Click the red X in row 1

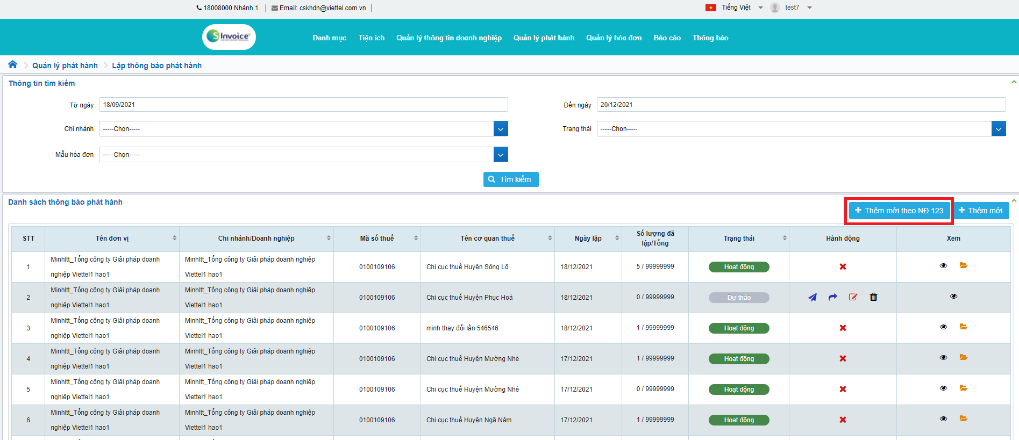pyautogui.click(x=843, y=267)
